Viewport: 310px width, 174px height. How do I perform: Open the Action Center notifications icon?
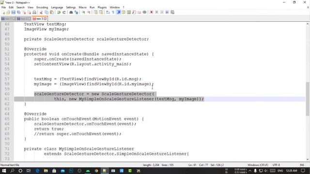click(x=303, y=171)
